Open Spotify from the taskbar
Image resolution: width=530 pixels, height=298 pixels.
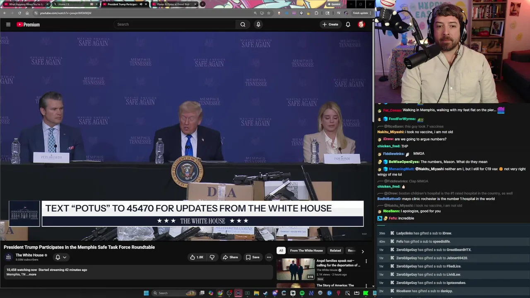(302, 293)
